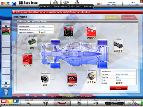Choose the Getriebe gearbox component
The height and width of the screenshot is (107, 143).
coord(118,45)
